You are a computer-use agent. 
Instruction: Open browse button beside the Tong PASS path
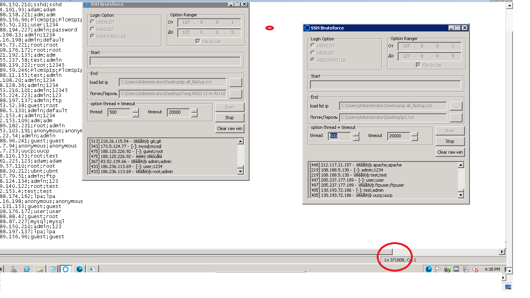click(x=236, y=94)
